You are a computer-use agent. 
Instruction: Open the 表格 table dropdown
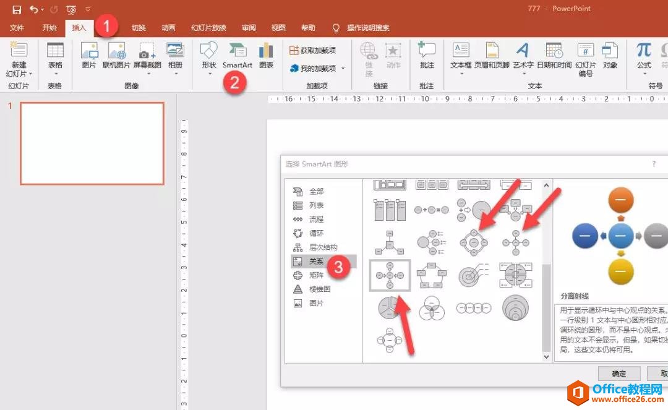pyautogui.click(x=55, y=74)
